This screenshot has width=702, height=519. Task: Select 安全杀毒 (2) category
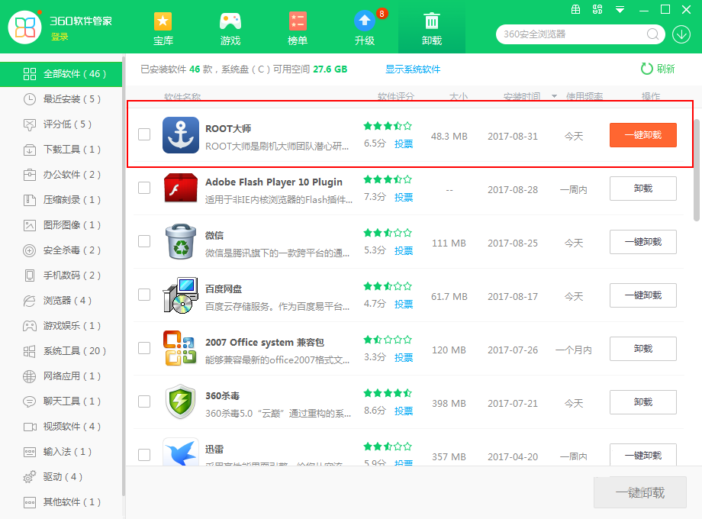[61, 250]
